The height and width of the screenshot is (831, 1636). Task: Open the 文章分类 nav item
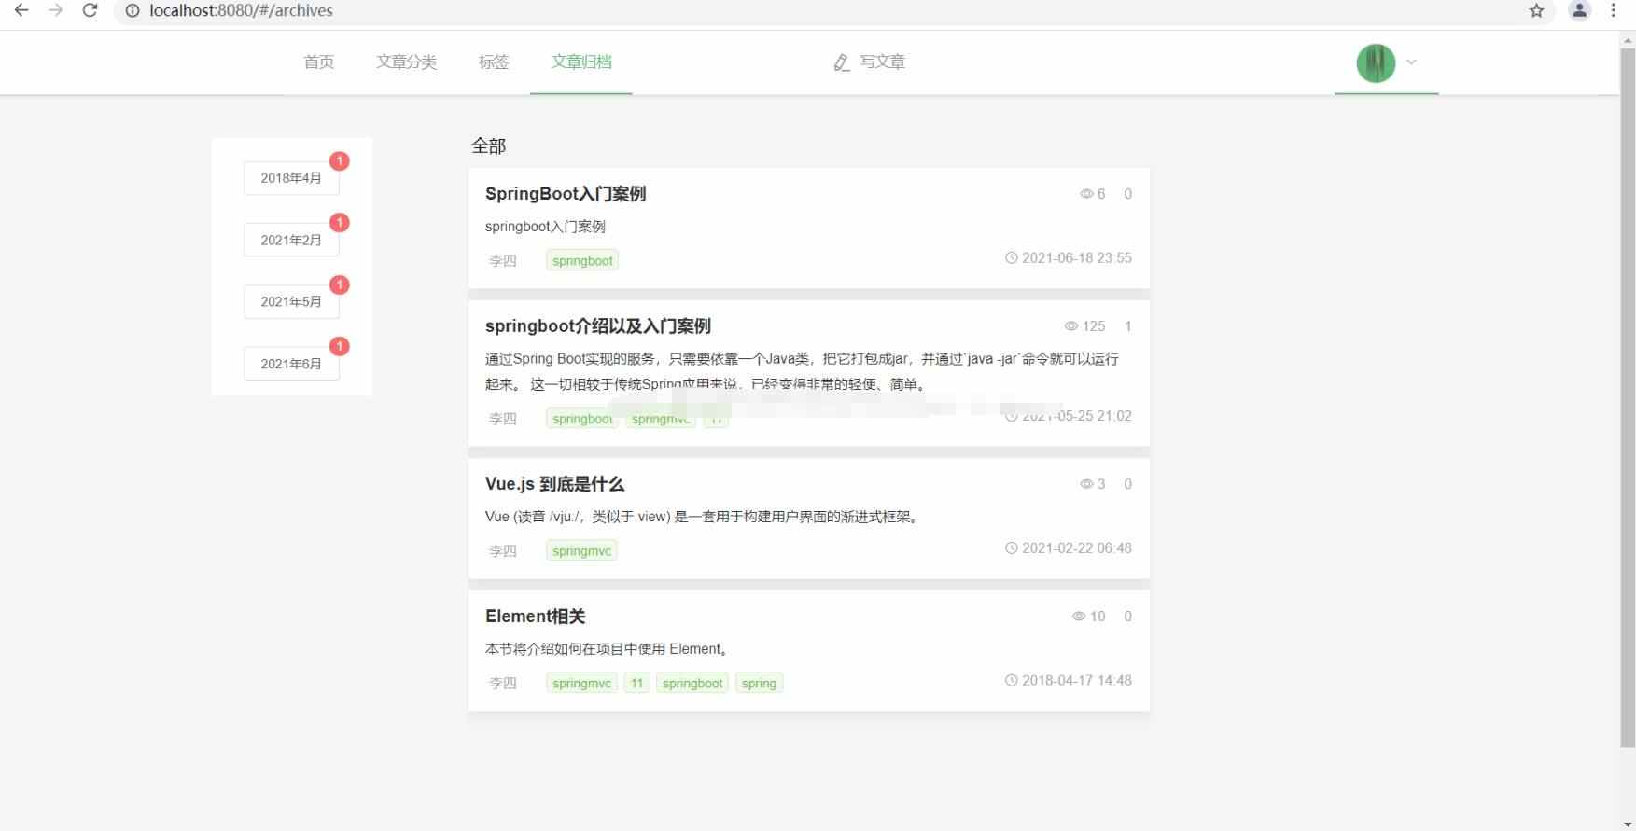pos(406,62)
